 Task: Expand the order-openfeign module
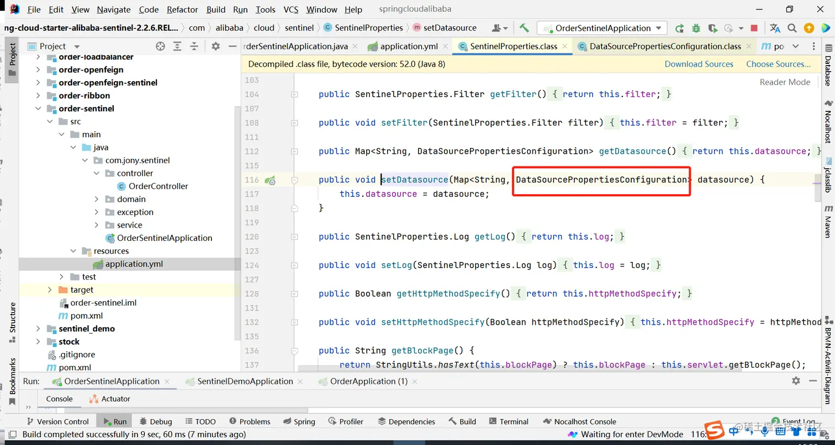click(x=38, y=69)
